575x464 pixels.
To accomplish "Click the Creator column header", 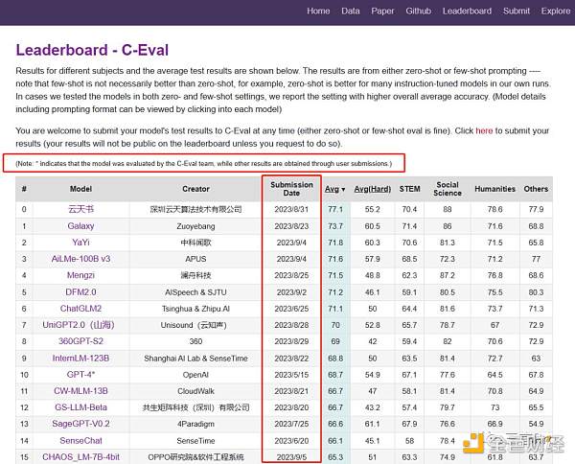I will coord(195,189).
